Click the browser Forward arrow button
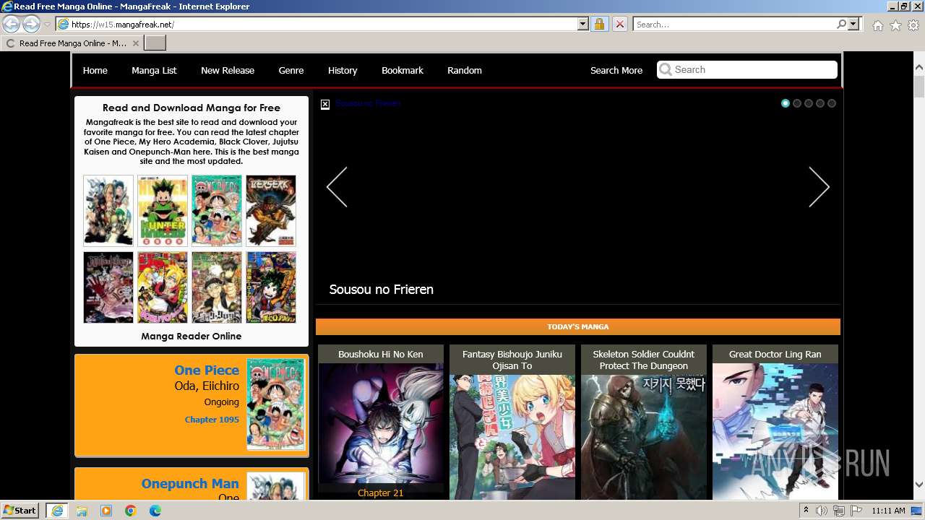Screen dimensions: 925x520 click(31, 24)
